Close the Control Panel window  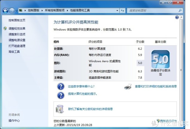(x=178, y=2)
